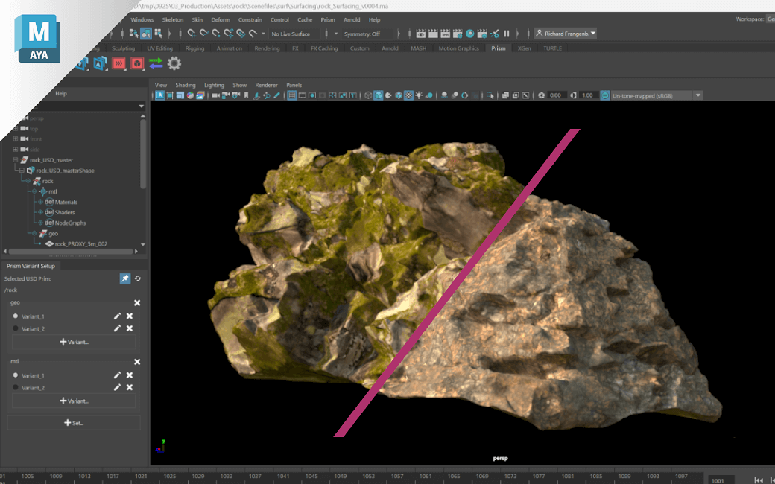Screen dimensions: 775x484
Task: Open the Un-tone-mapped (sRGB) view transform dropdown
Action: 655,95
